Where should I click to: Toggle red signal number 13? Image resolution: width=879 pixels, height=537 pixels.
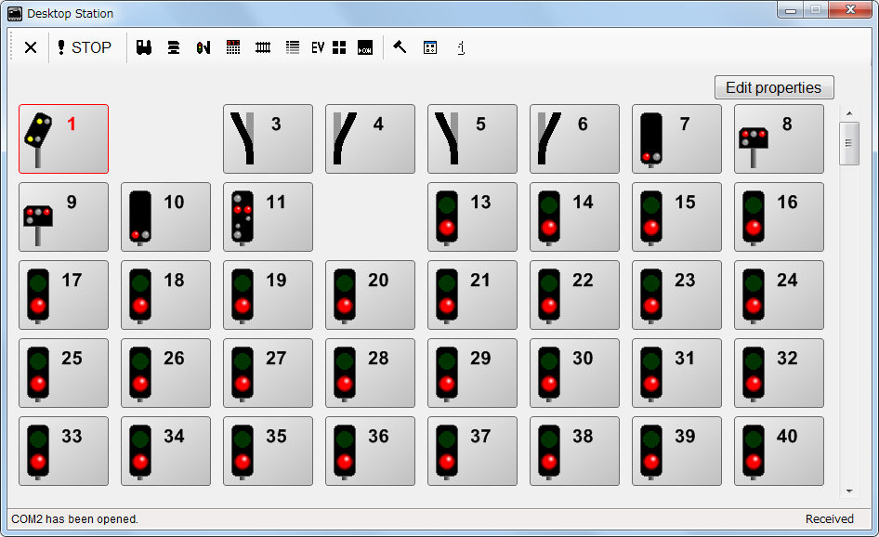[x=472, y=216]
